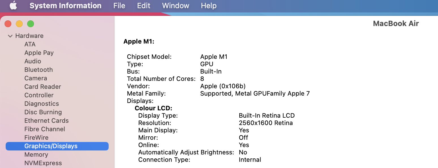The width and height of the screenshot is (438, 168).
Task: Click the Display Type: label
Action: [158, 115]
